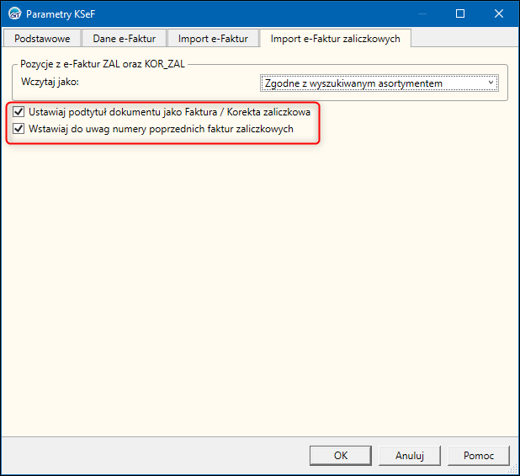Maximize the Parametry KSeF dialog window
Viewport: 520px width, 476px height.
pos(460,13)
